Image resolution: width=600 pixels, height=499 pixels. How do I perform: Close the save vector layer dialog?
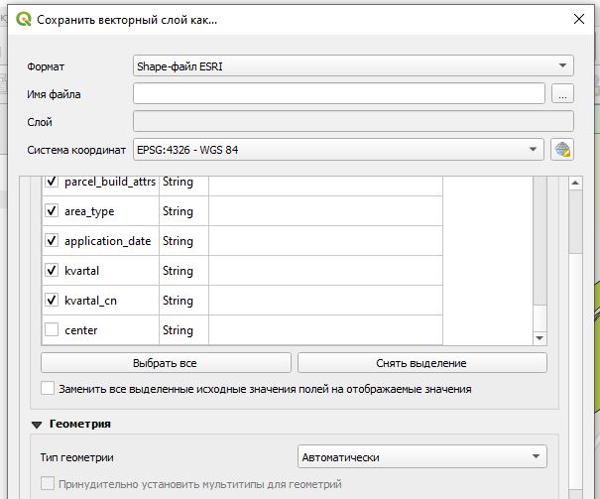pos(579,19)
